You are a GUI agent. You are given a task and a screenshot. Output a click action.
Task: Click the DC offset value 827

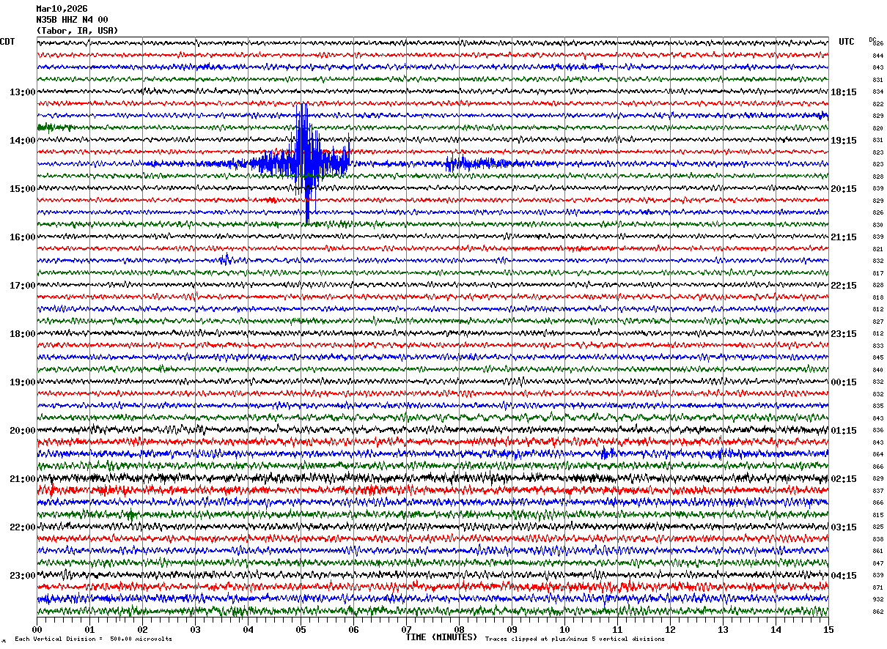coord(877,322)
